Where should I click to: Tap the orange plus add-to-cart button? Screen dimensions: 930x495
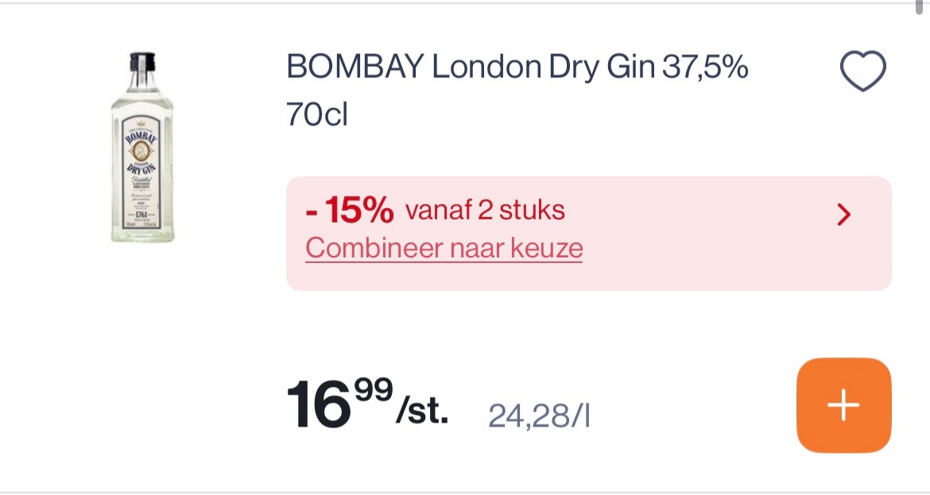tap(843, 405)
